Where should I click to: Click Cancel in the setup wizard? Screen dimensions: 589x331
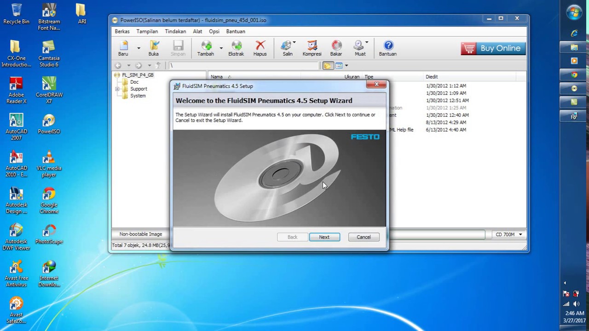364,237
